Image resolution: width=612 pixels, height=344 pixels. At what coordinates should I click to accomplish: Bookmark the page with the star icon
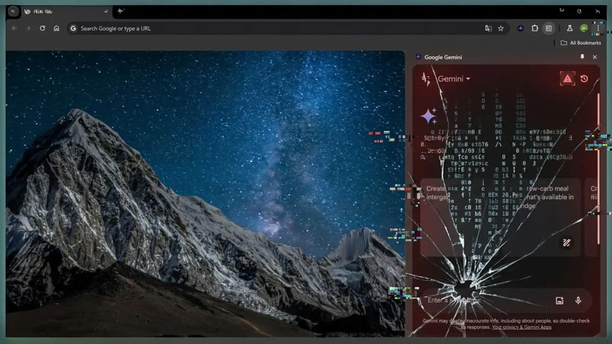click(x=501, y=28)
